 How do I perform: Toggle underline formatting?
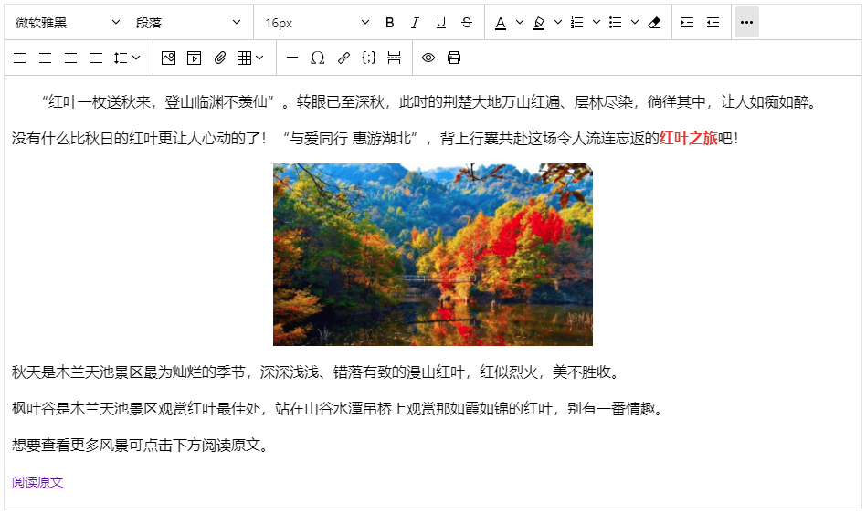point(441,23)
